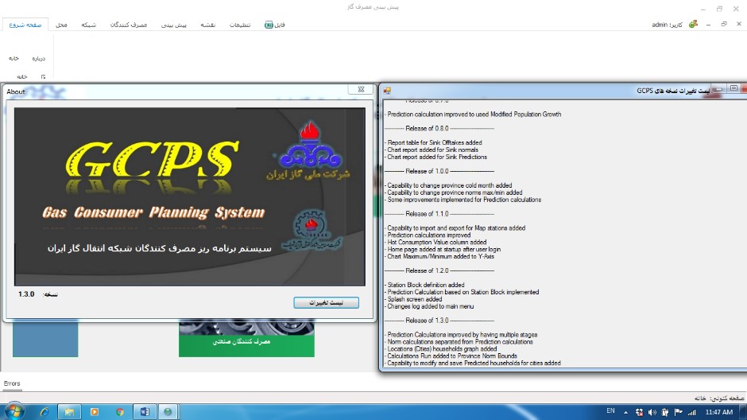Click line 'Splash screen added'

pos(414,299)
